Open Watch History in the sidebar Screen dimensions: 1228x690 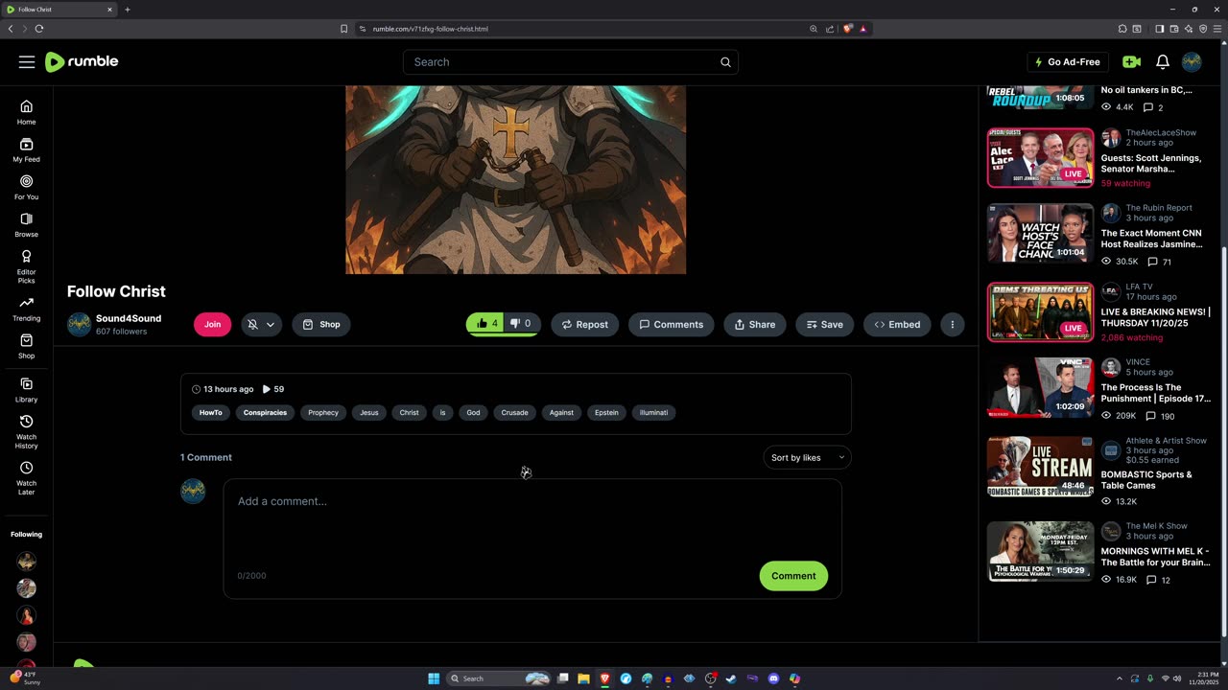[26, 432]
